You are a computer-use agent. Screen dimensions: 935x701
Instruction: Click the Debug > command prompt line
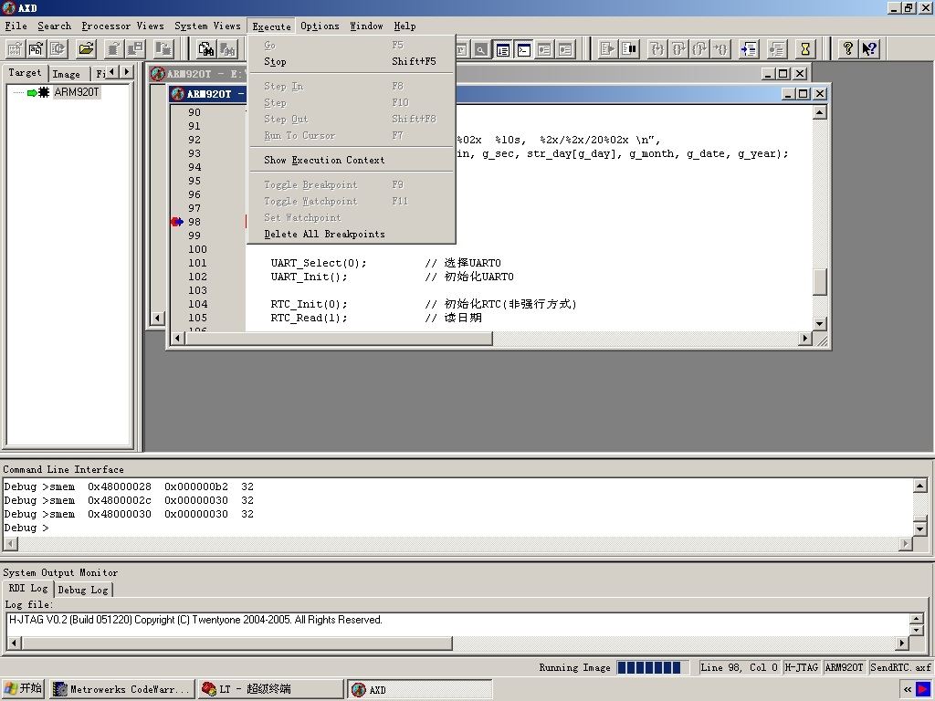26,528
